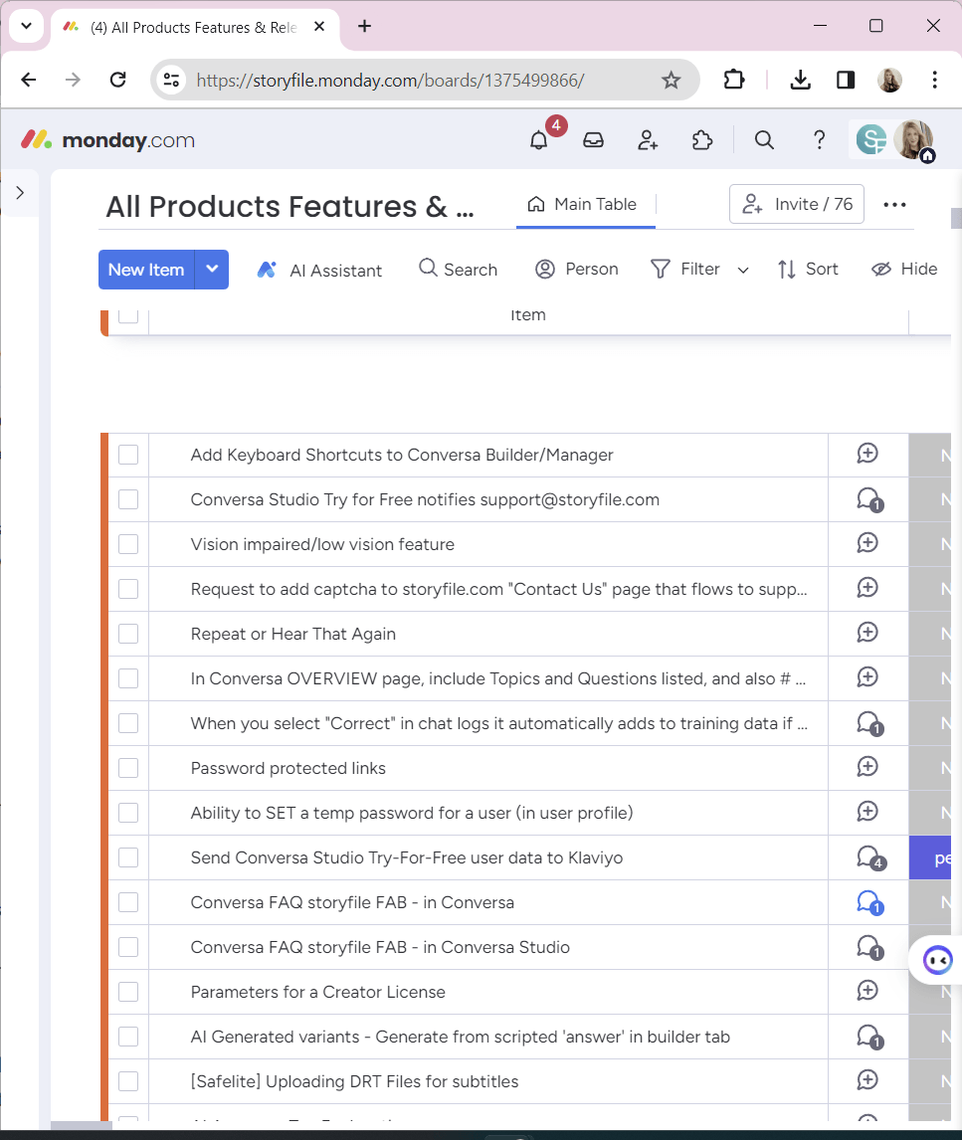962x1140 pixels.
Task: Select checkbox for Add Keyboard Shortcuts row
Action: pyautogui.click(x=128, y=455)
